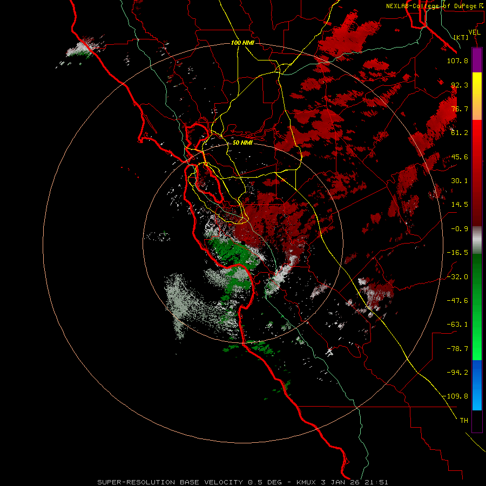486x486 pixels.
Task: Click the 76.7 scale value
Action: coord(460,109)
